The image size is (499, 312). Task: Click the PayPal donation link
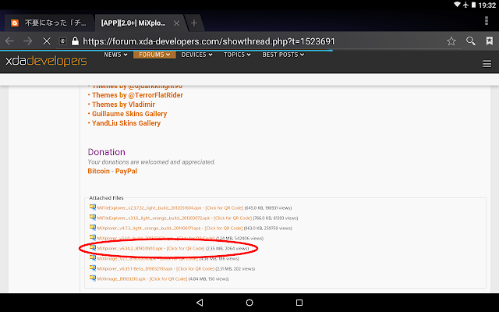(x=126, y=171)
